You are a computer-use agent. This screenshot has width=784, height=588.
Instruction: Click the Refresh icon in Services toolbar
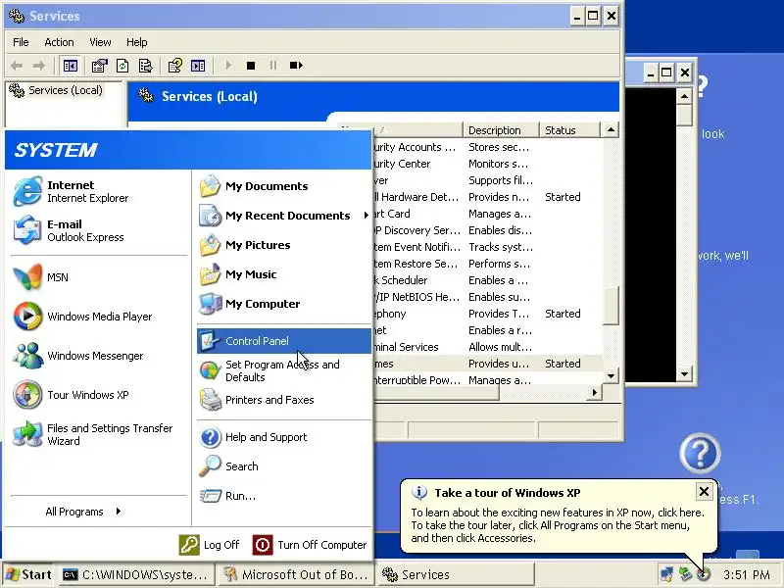pyautogui.click(x=122, y=66)
